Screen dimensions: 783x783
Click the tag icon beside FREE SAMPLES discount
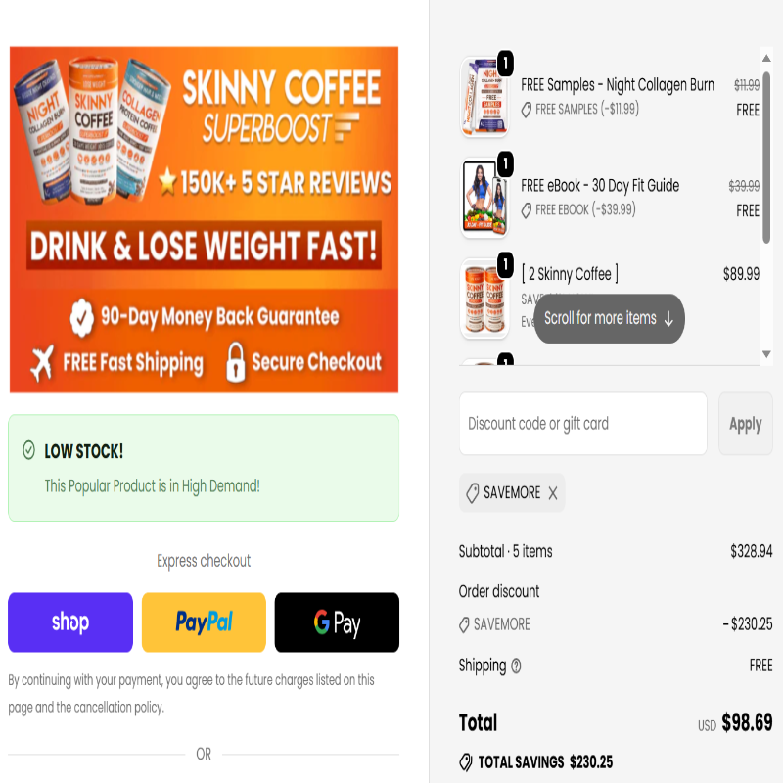click(x=526, y=110)
